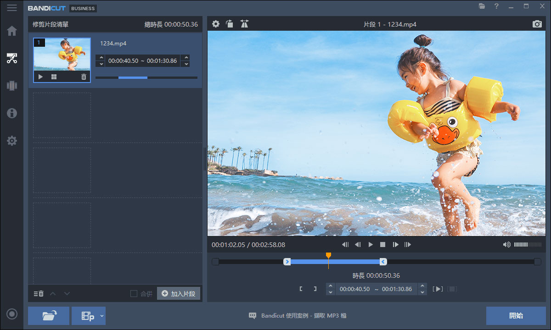551x330 pixels.
Task: Open the Information page in sidebar
Action: [12, 113]
